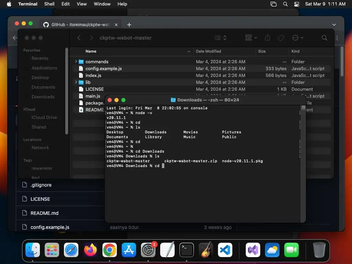
Task: Open LICENSE in GitHub file list
Action: 40,199
